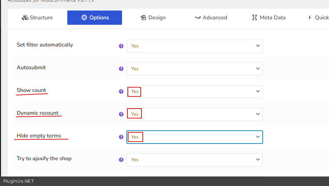The image size is (329, 186).
Task: Click the gear icon on Options tab
Action: [84, 18]
